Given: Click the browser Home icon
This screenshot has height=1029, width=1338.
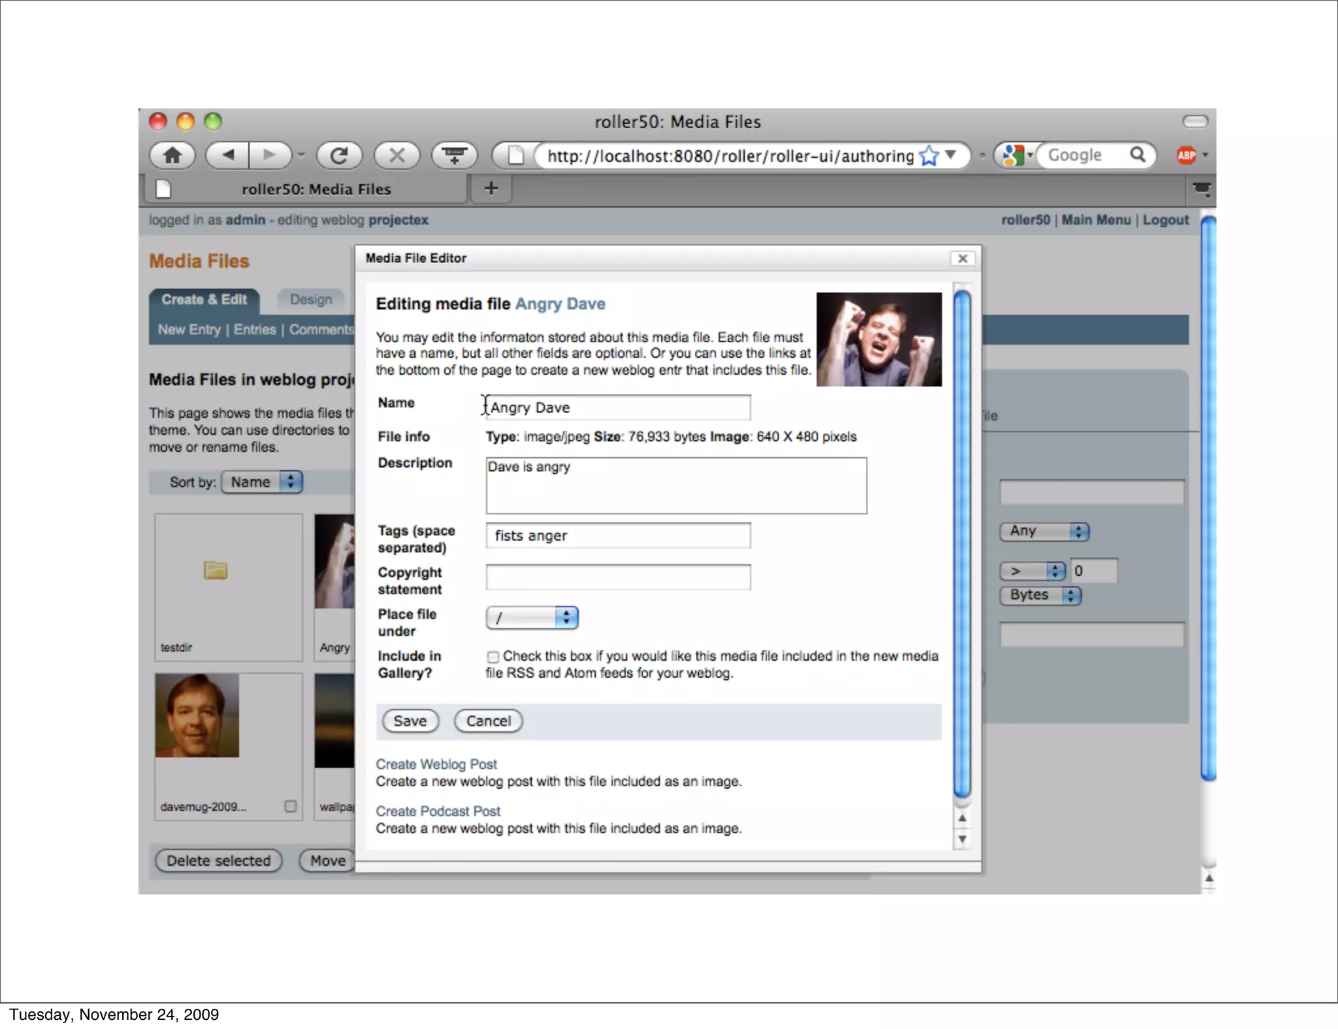Looking at the screenshot, I should click(x=172, y=155).
